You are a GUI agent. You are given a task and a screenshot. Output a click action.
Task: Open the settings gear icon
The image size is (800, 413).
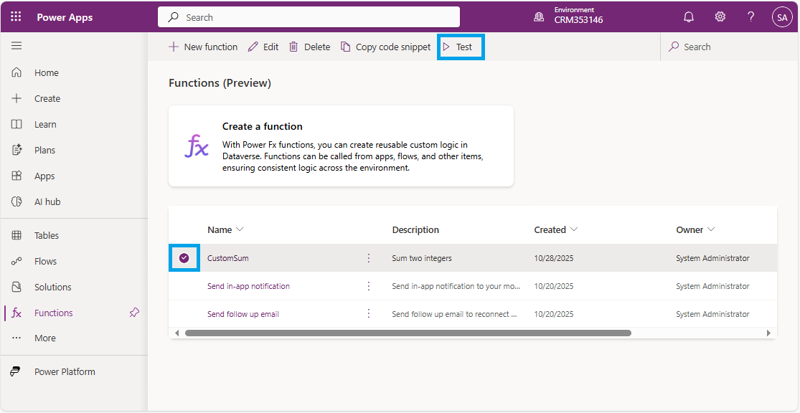point(720,17)
